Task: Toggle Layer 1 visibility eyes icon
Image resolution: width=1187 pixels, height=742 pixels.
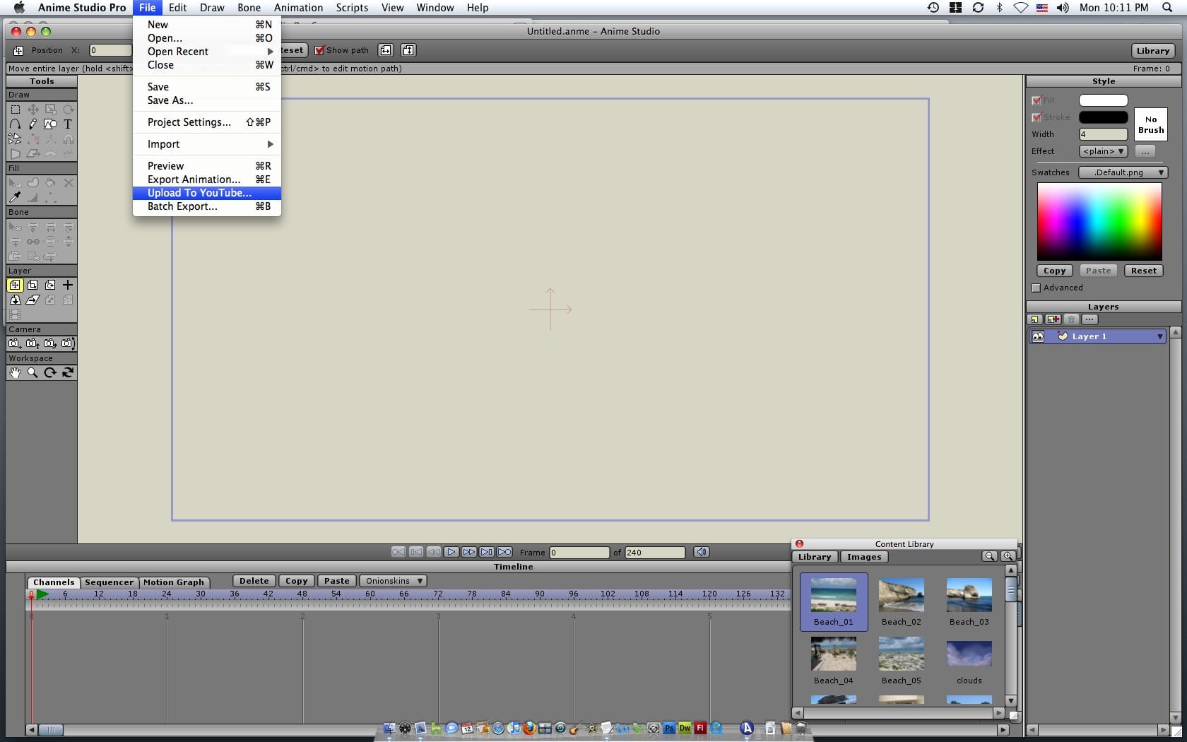Action: pos(1037,336)
